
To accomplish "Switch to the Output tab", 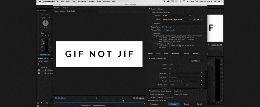I will pos(65,8).
